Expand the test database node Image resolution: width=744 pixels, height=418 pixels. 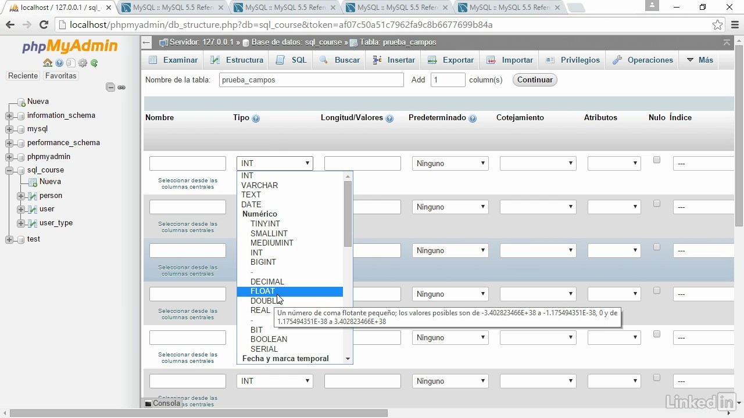coord(9,239)
